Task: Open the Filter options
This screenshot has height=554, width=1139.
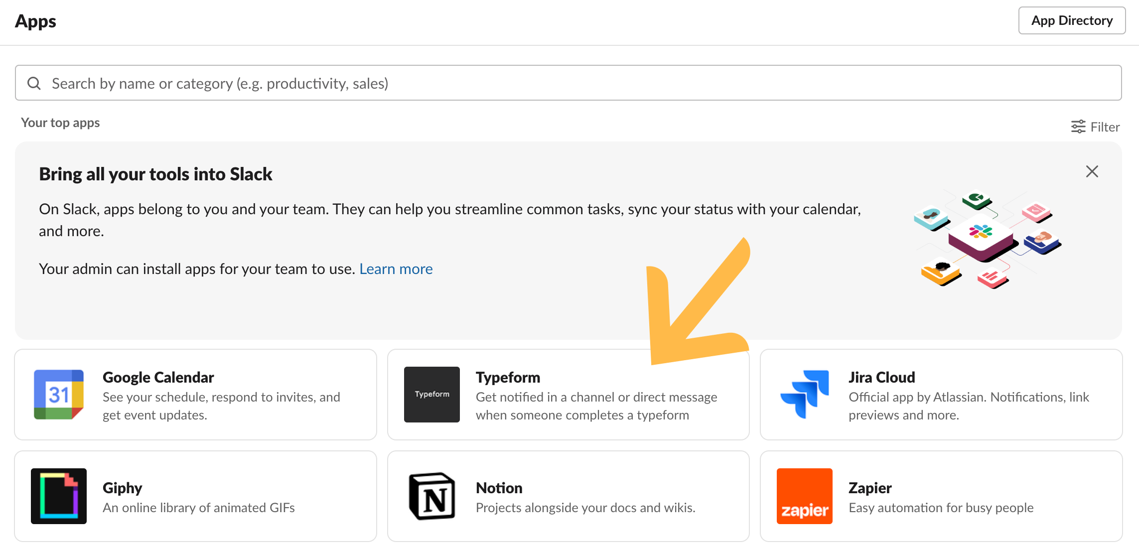Action: (x=1095, y=127)
